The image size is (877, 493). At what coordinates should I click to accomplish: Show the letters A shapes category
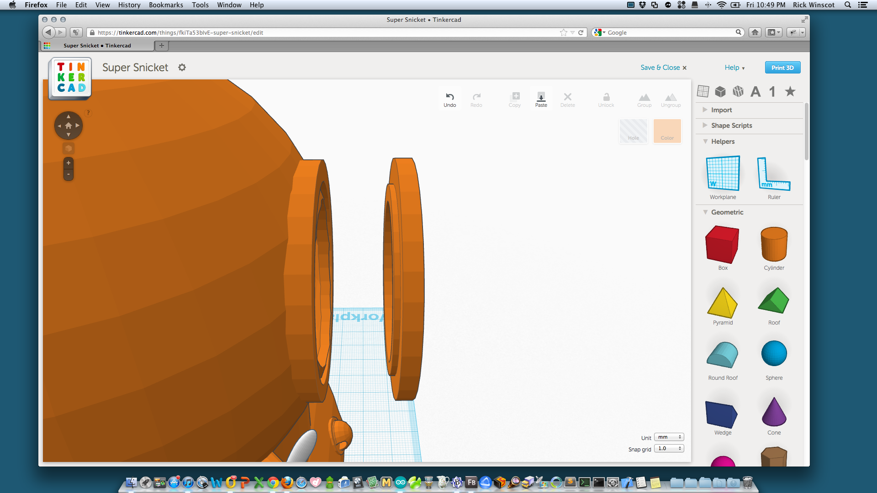755,91
